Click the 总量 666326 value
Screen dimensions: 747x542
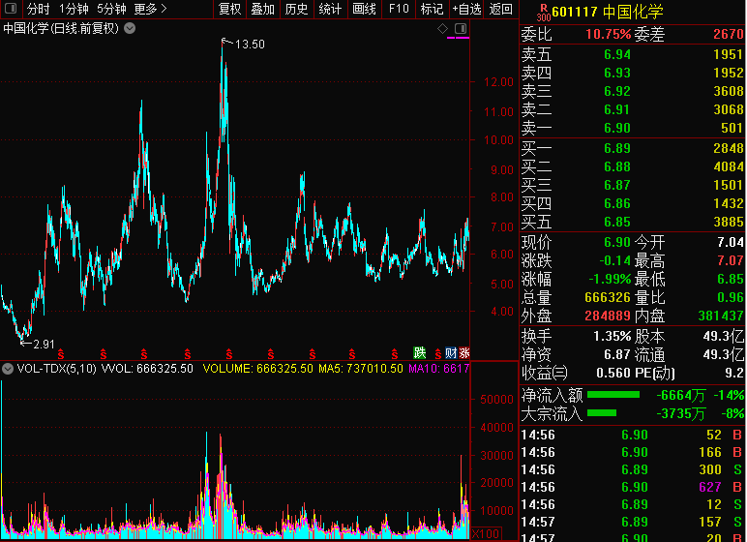coord(608,297)
